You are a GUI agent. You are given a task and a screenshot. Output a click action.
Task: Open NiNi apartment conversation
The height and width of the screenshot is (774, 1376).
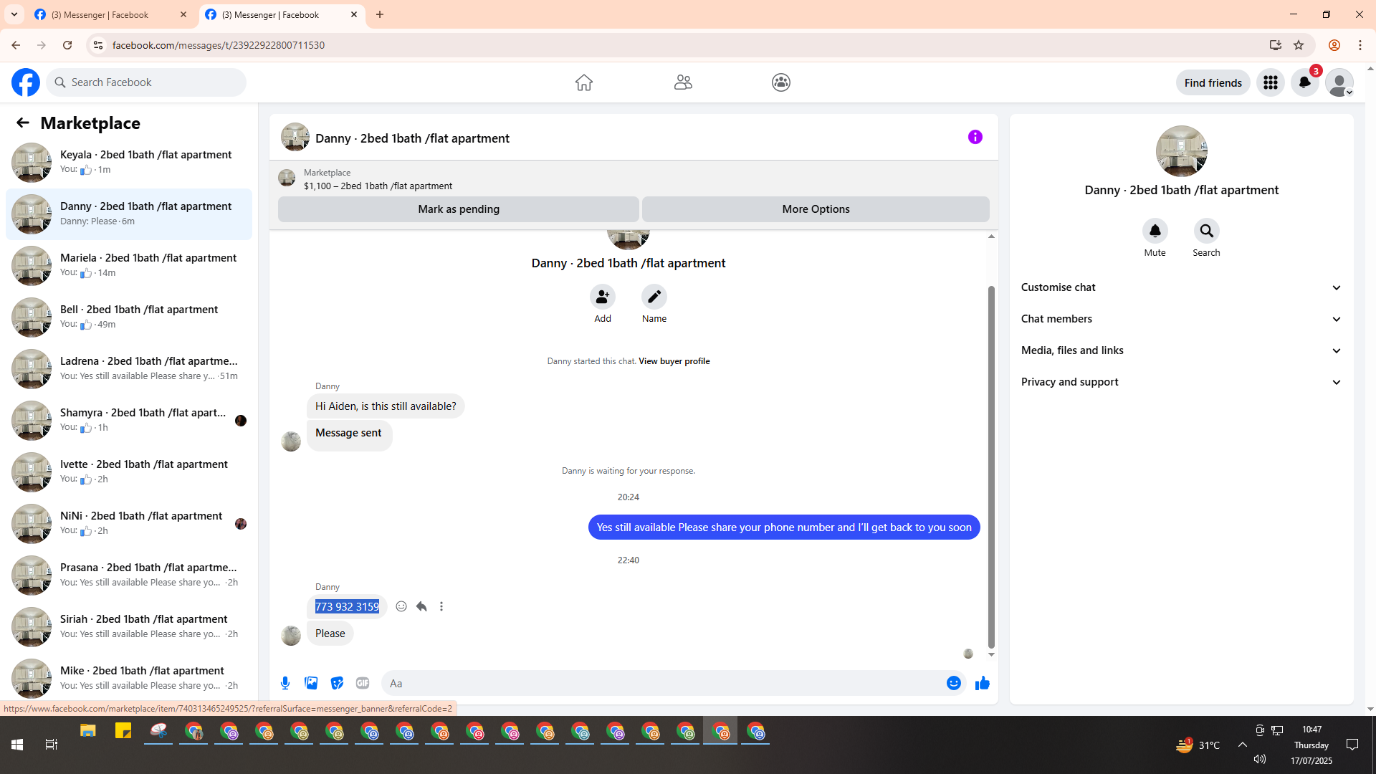129,524
